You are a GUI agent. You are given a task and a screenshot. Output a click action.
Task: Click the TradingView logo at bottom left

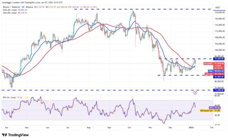pyautogui.click(x=15, y=135)
